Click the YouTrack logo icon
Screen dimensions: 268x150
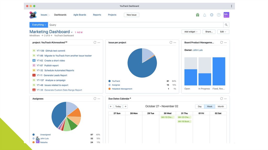[x=33, y=15]
